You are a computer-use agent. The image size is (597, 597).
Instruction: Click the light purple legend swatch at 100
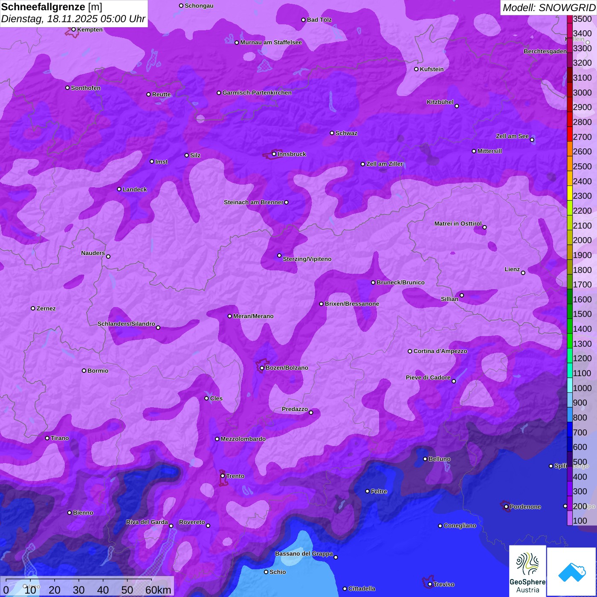[x=570, y=518]
